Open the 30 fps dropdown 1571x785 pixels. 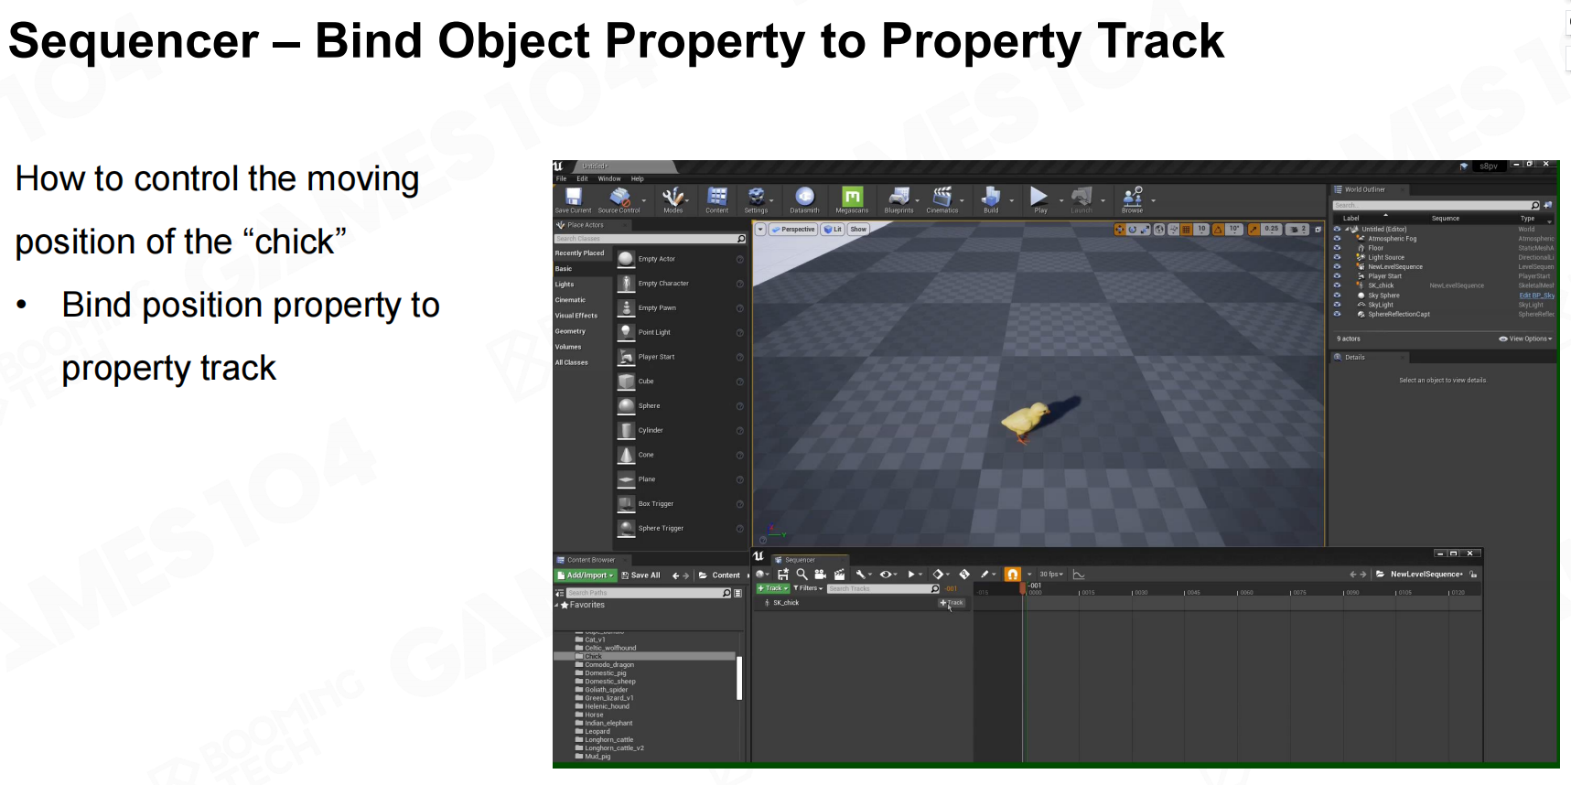coord(1051,575)
